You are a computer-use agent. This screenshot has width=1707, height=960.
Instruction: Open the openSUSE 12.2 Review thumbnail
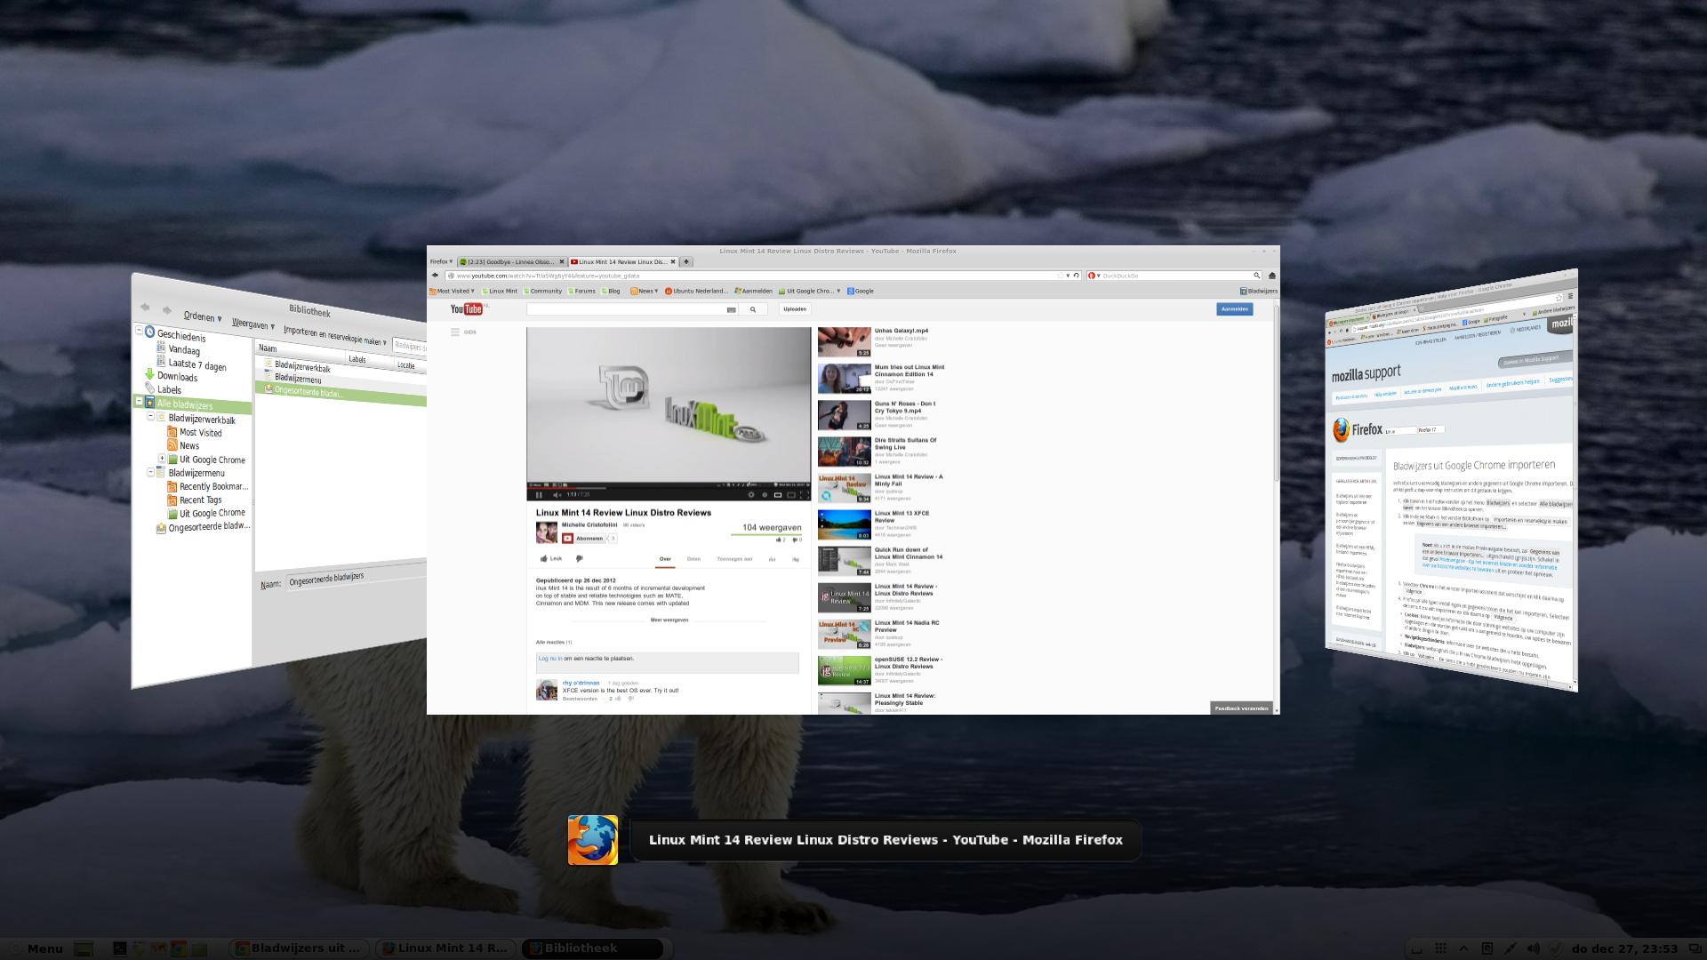[845, 671]
